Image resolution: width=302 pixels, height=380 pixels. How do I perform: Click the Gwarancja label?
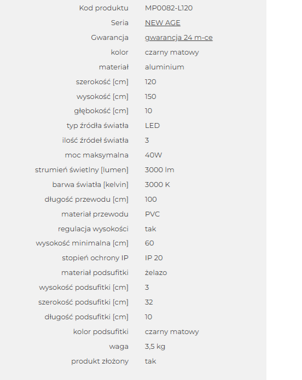[109, 38]
